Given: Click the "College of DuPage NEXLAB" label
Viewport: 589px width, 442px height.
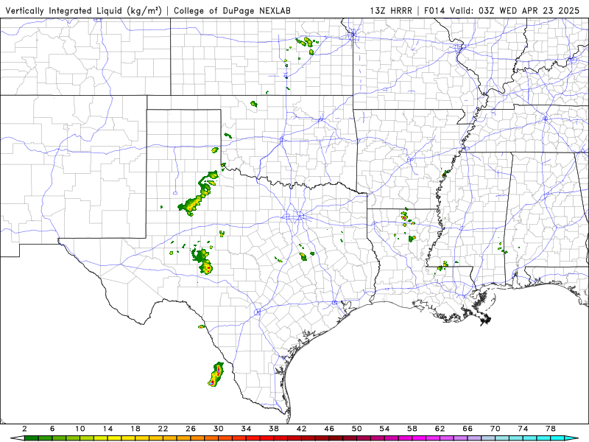Looking at the screenshot, I should point(232,10).
